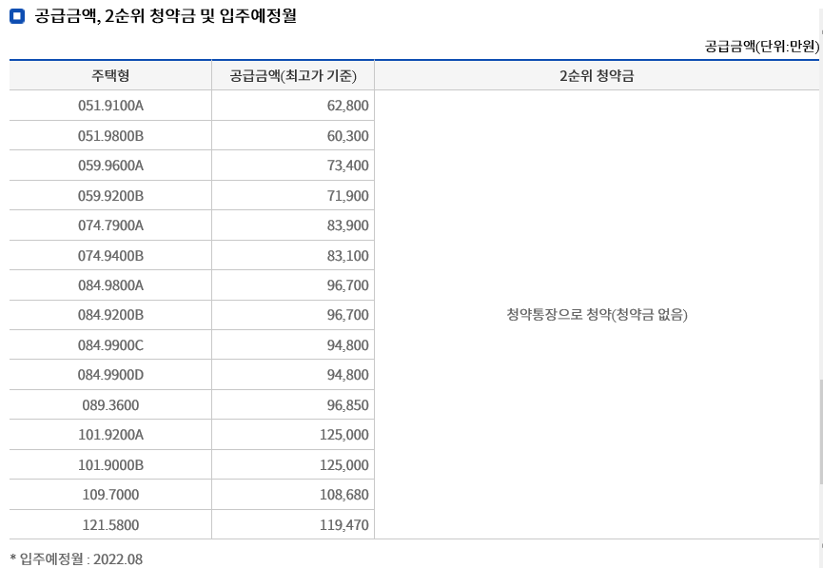
Task: Click the '공급금액(단위:만원)' unit label
Action: 761,47
